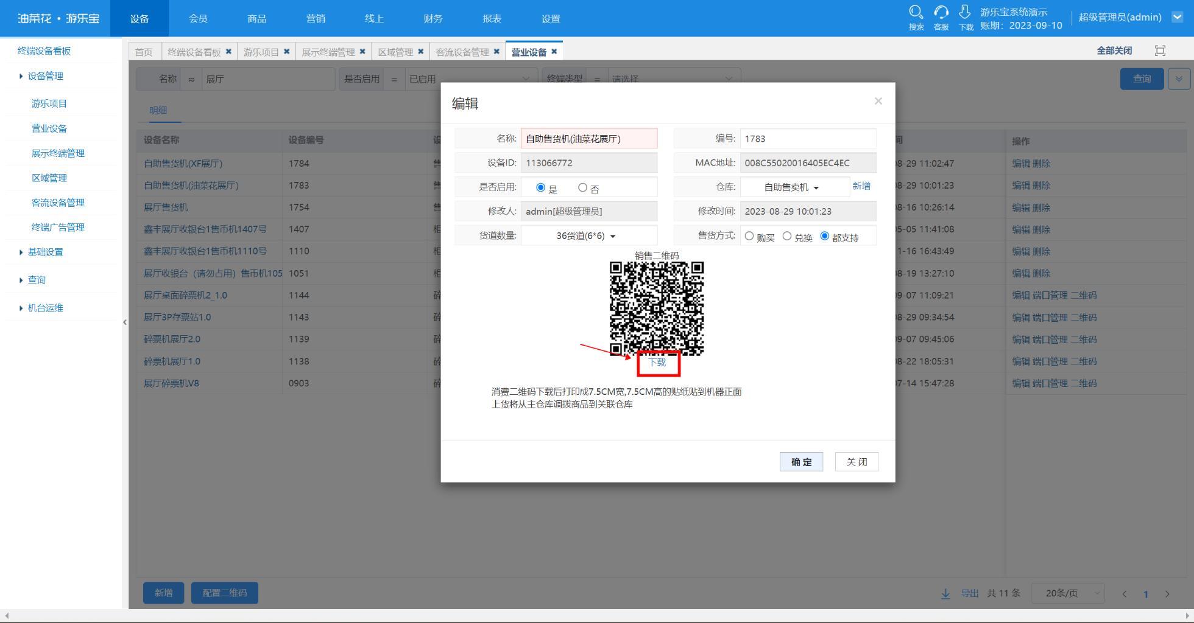Viewport: 1194px width, 623px height.
Task: Select 购买 as the 售货方式
Action: click(x=749, y=236)
